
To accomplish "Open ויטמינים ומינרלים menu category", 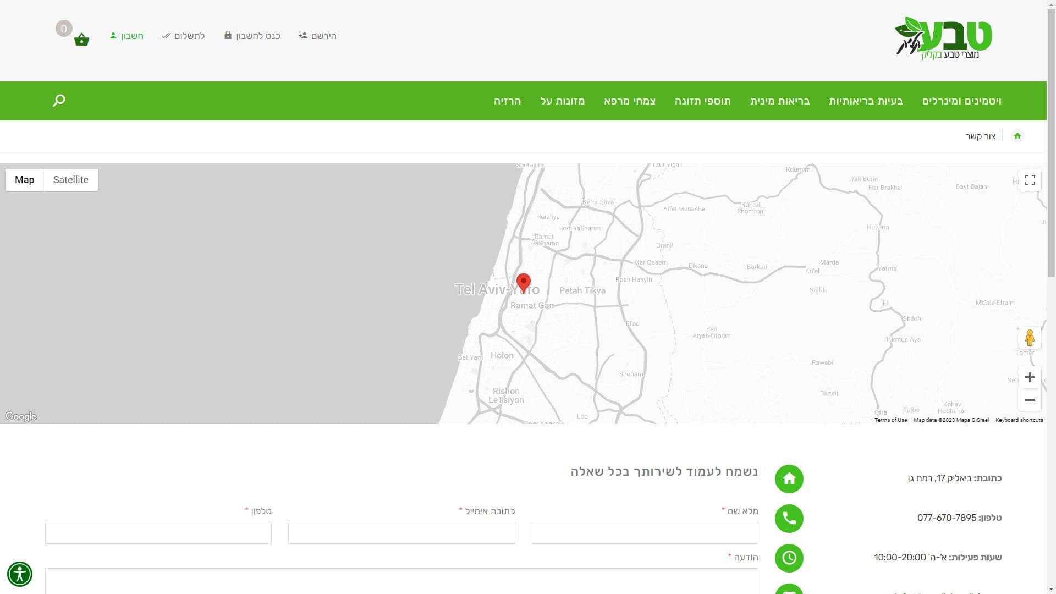I will click(x=961, y=101).
